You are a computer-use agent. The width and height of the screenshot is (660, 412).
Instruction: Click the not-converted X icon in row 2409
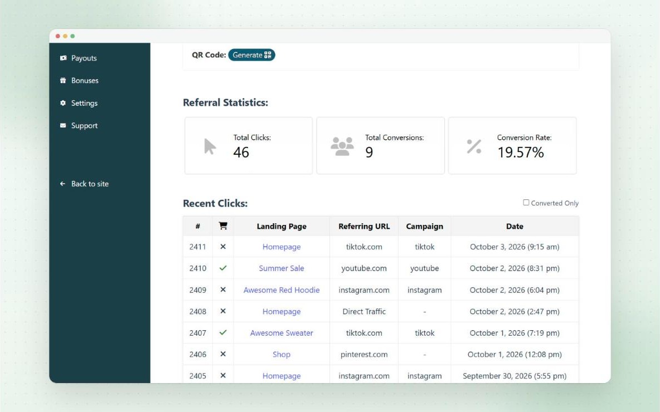[223, 290]
